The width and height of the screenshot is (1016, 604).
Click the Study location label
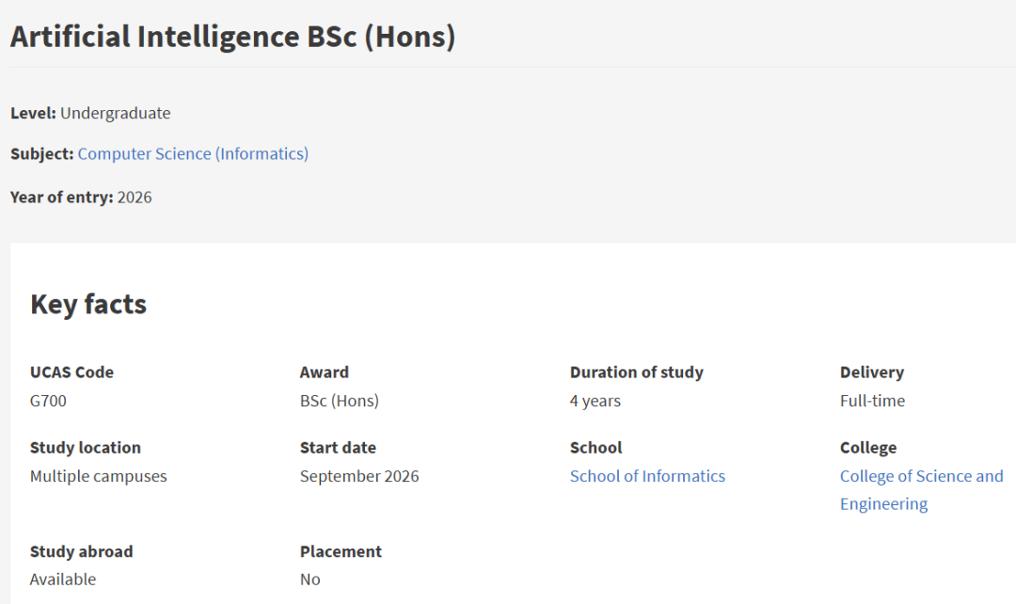coord(85,448)
